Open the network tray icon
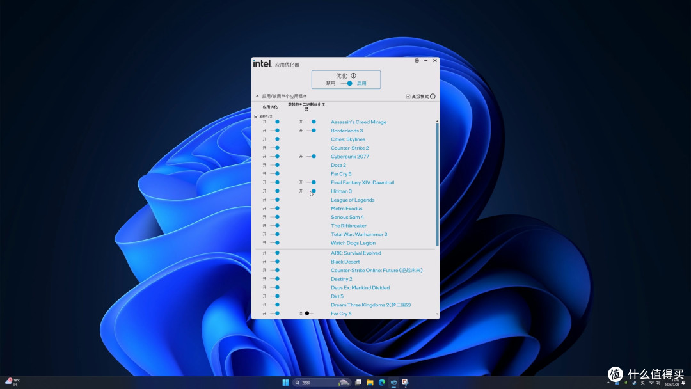The height and width of the screenshot is (389, 691). [651, 383]
